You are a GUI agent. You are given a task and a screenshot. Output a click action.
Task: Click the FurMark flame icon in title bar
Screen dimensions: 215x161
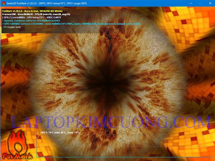(4, 3)
